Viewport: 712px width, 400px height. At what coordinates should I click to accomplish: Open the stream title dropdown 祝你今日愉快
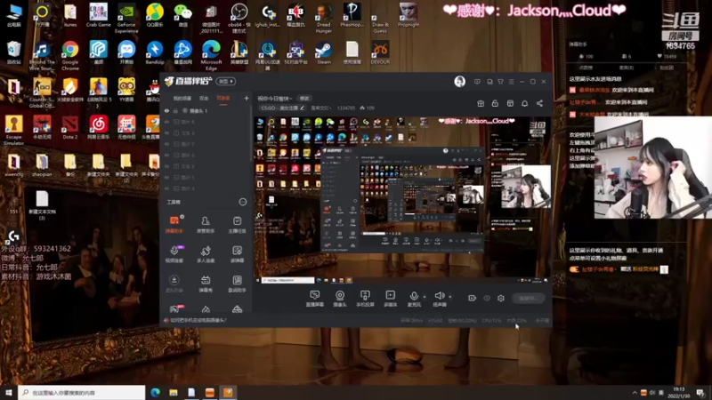(274, 99)
